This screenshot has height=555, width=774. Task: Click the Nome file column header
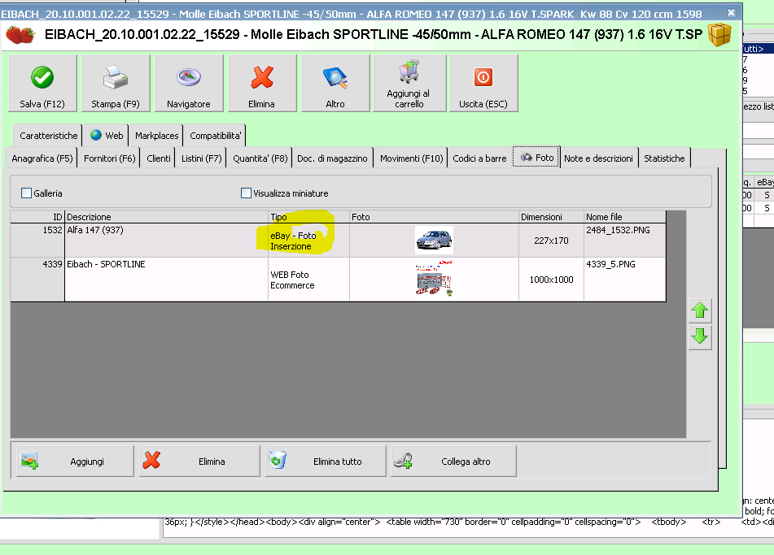624,217
